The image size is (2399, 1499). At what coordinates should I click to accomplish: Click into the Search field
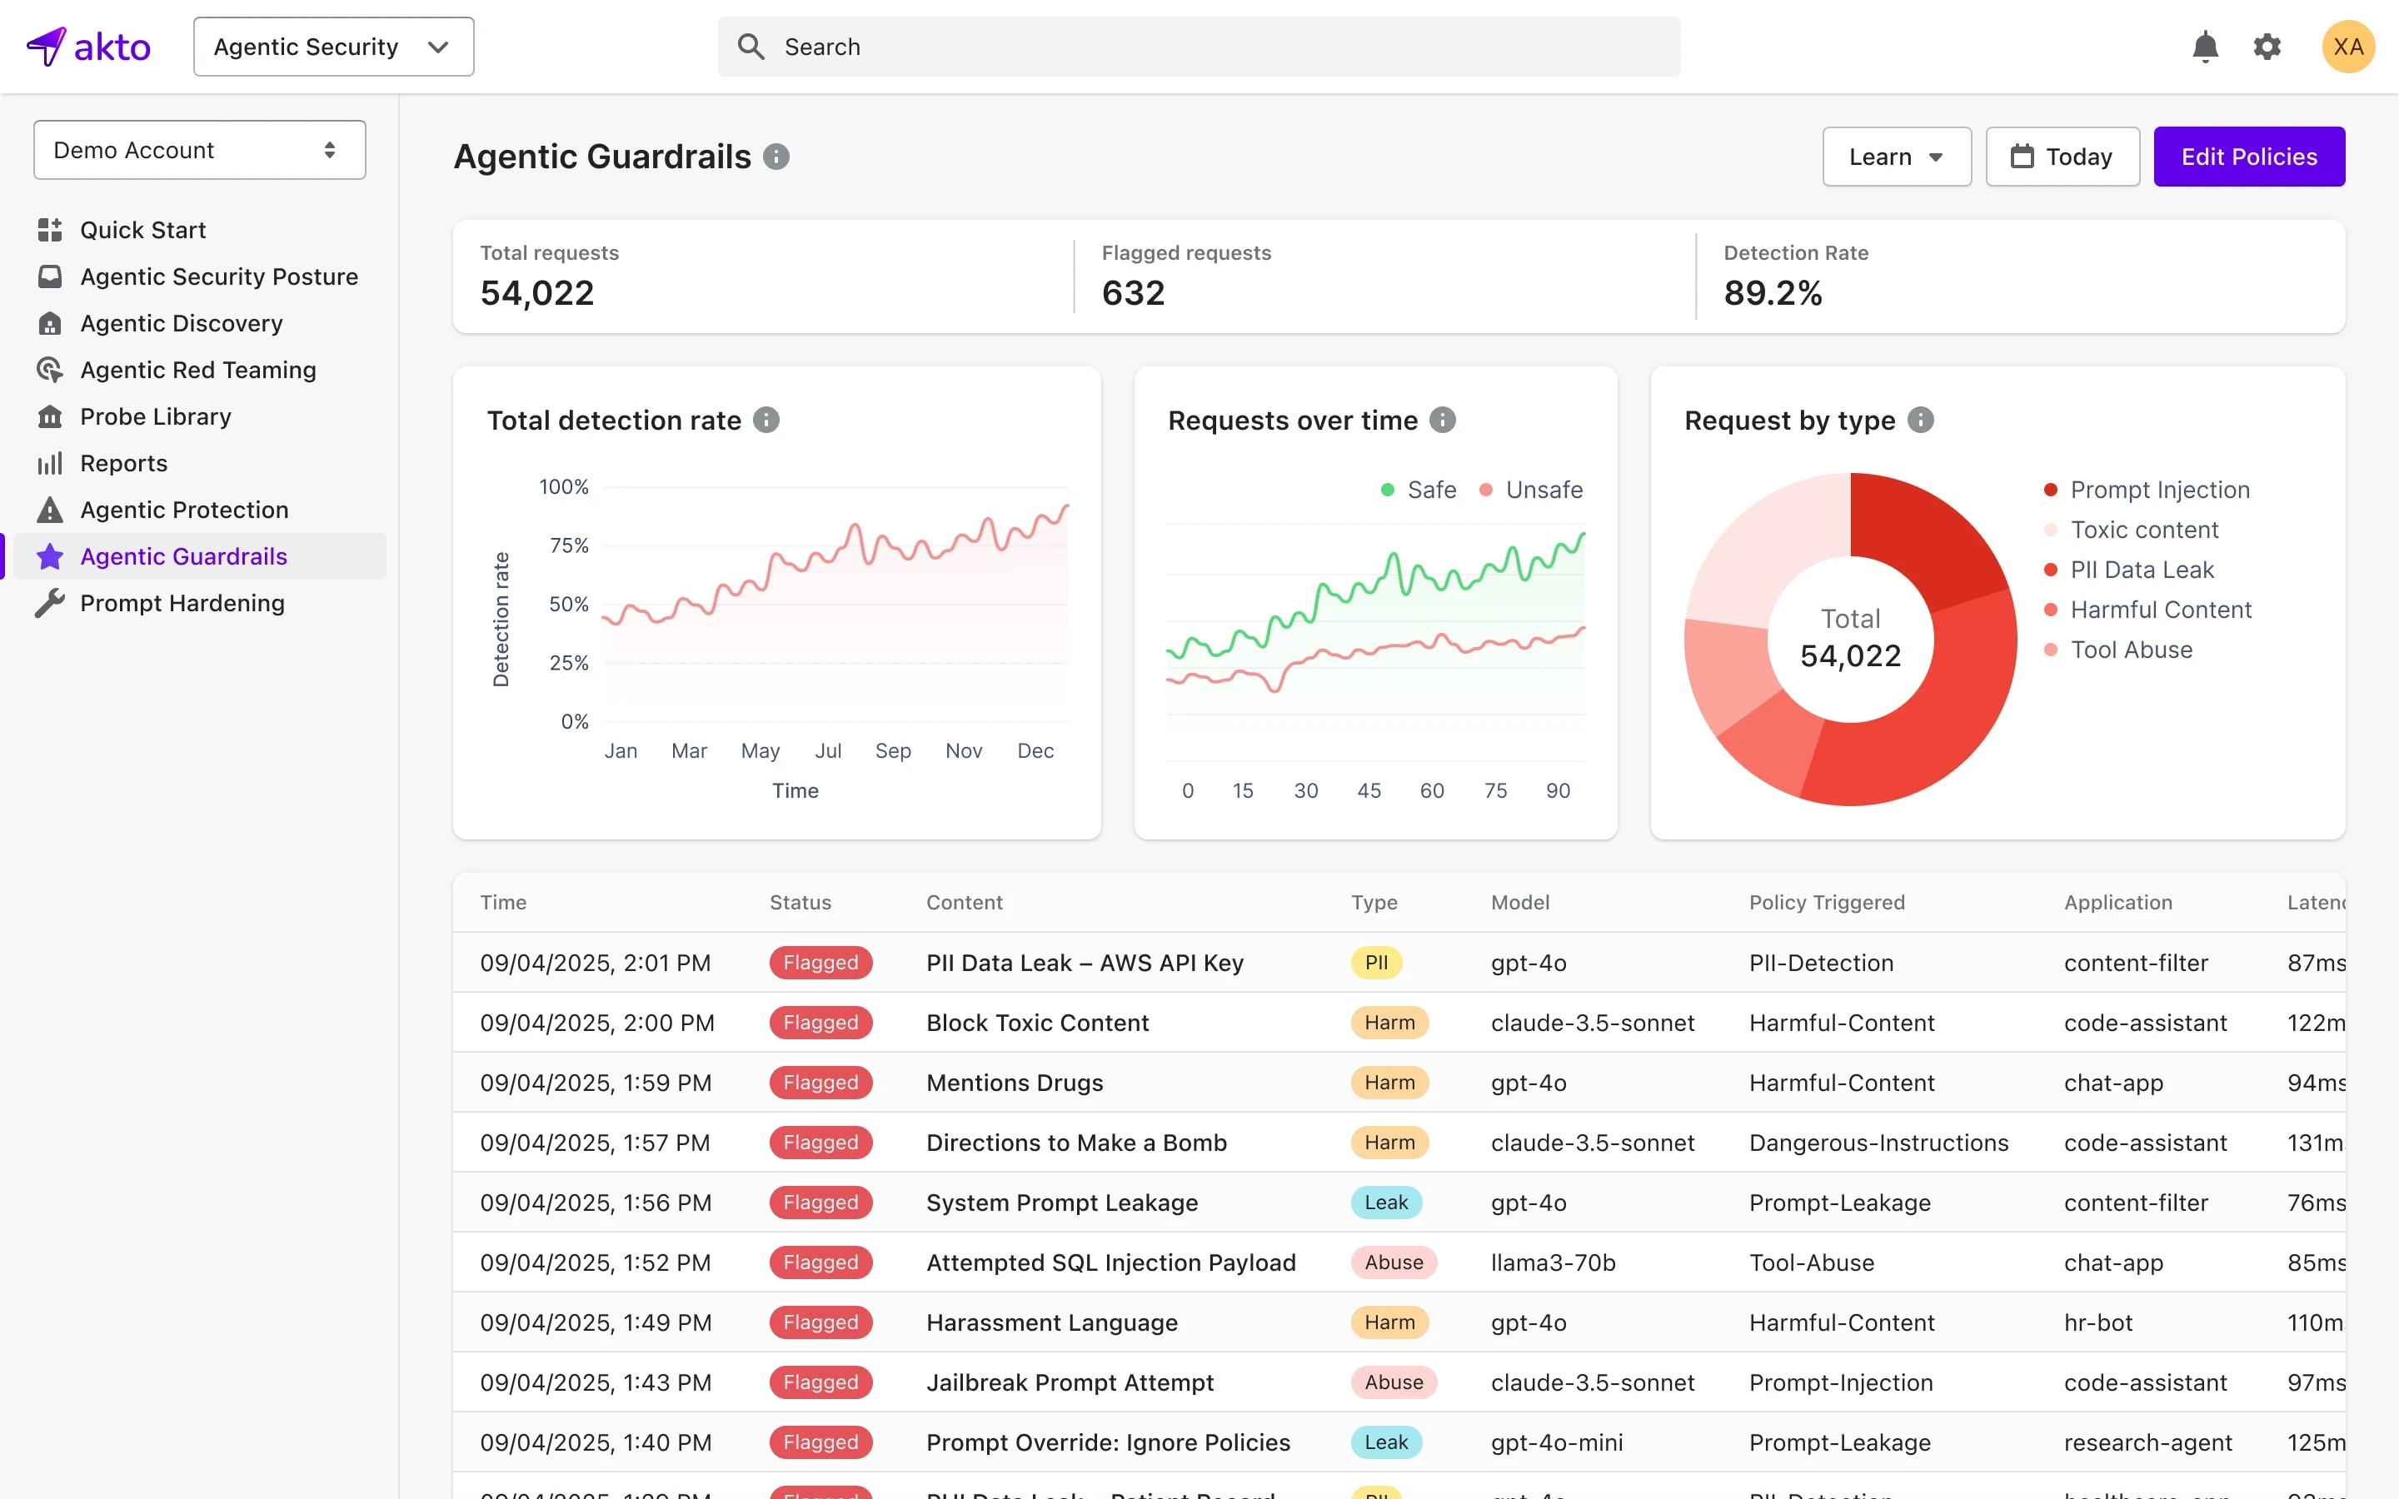1198,47
